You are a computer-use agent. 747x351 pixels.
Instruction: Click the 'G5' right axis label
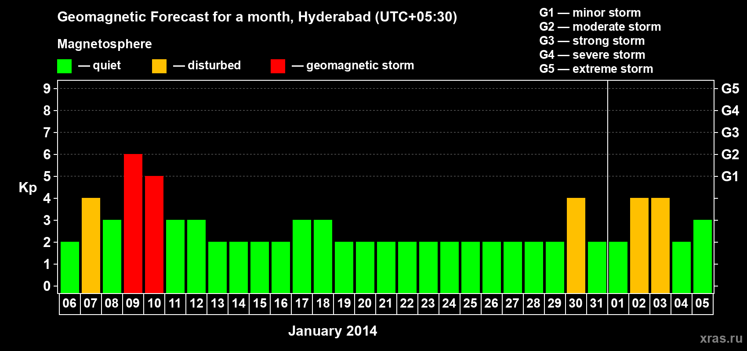tap(730, 89)
